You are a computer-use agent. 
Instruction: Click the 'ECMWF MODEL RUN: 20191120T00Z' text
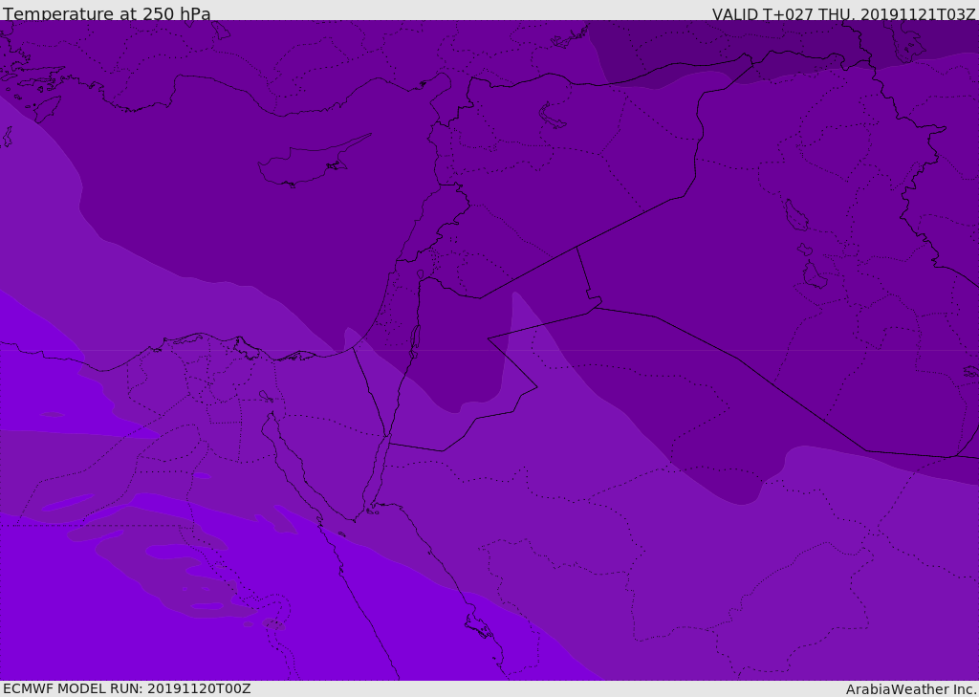coord(127,688)
